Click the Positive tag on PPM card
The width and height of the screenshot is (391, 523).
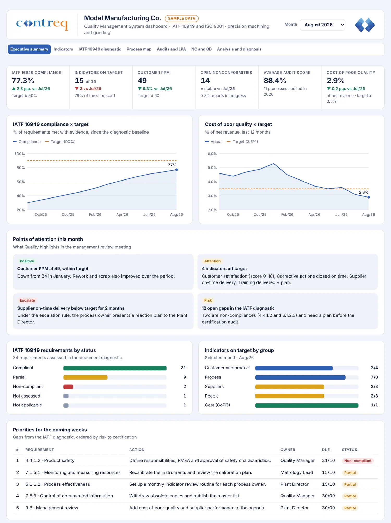point(27,261)
